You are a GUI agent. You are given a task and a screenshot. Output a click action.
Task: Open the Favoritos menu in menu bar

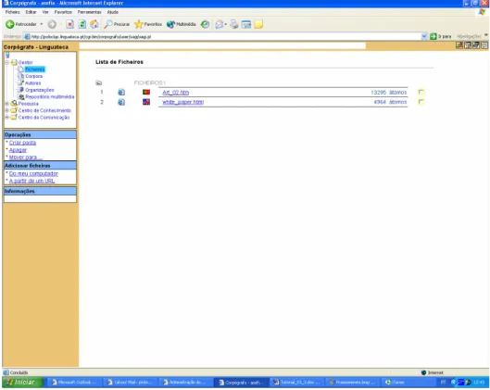click(x=63, y=12)
